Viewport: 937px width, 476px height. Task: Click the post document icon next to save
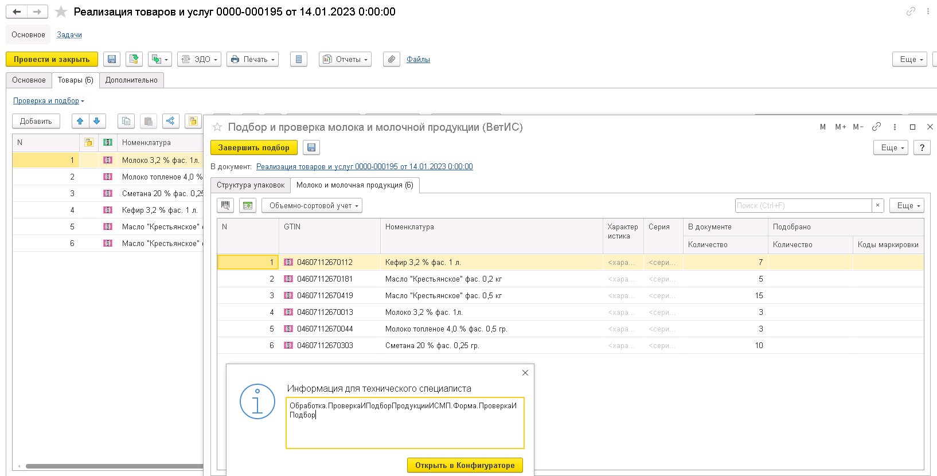tap(134, 59)
